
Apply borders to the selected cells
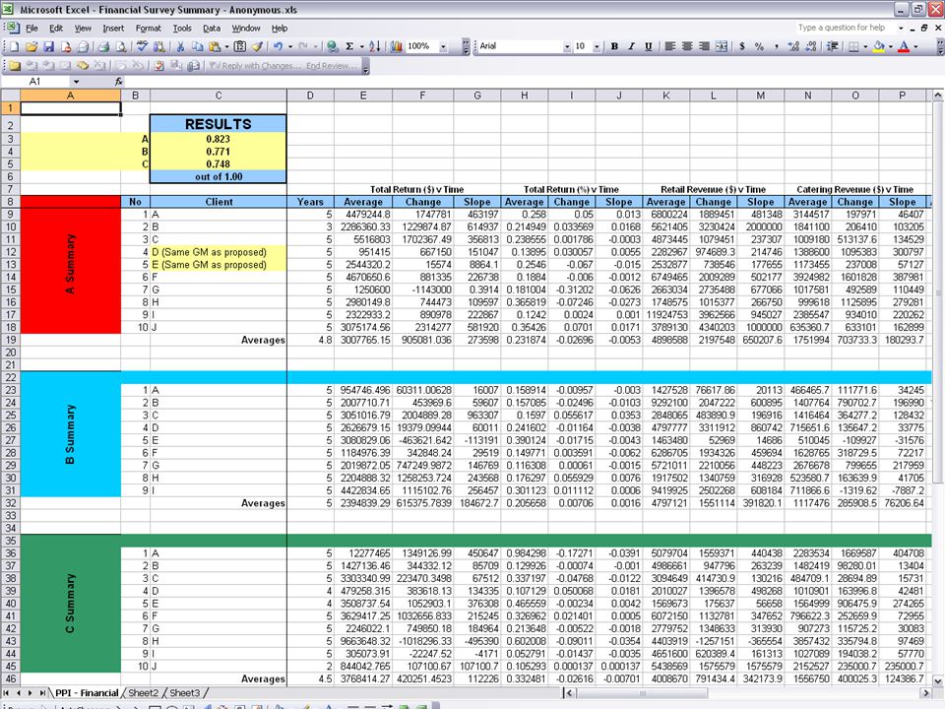click(853, 46)
